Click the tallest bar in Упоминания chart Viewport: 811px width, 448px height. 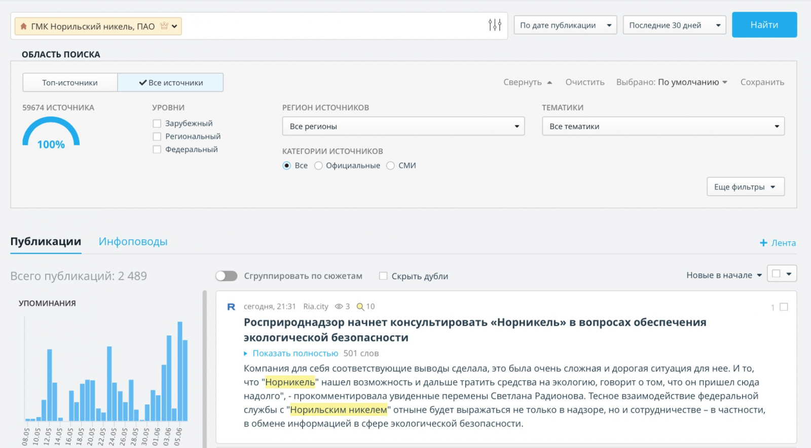(x=180, y=371)
